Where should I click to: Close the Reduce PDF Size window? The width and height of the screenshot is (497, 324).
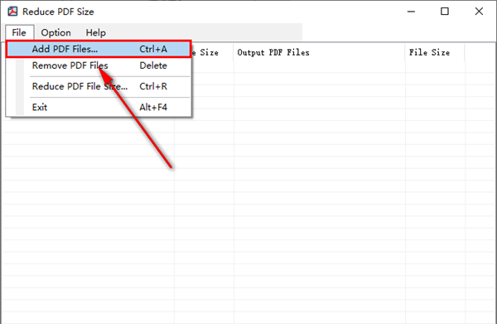479,12
